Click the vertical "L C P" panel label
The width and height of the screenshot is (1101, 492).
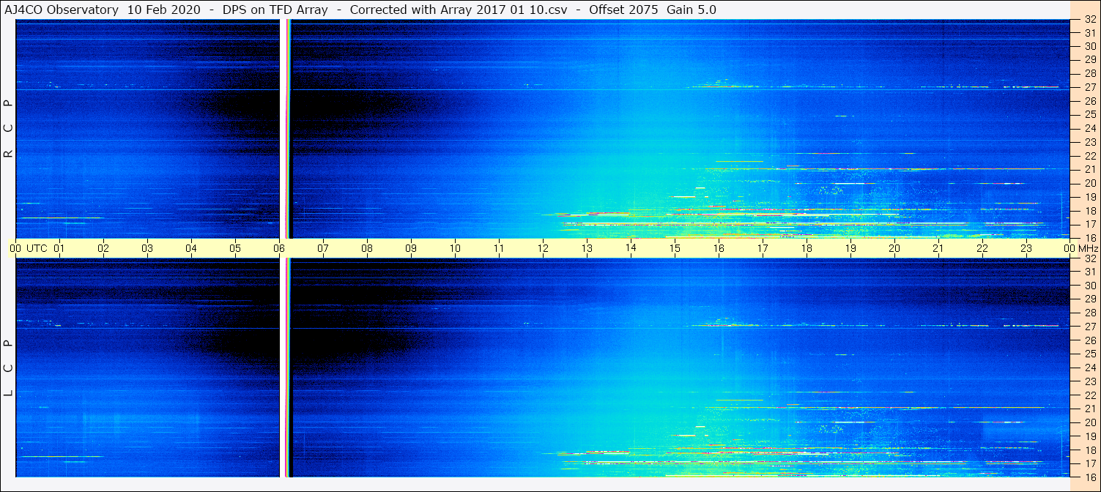pyautogui.click(x=8, y=368)
